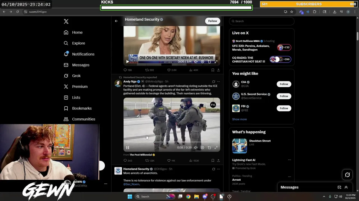Open more options on Andy Ngo post

[x=218, y=82]
